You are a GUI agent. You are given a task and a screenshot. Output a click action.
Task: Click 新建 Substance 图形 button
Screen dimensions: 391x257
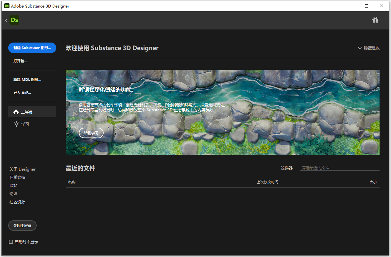pos(32,47)
